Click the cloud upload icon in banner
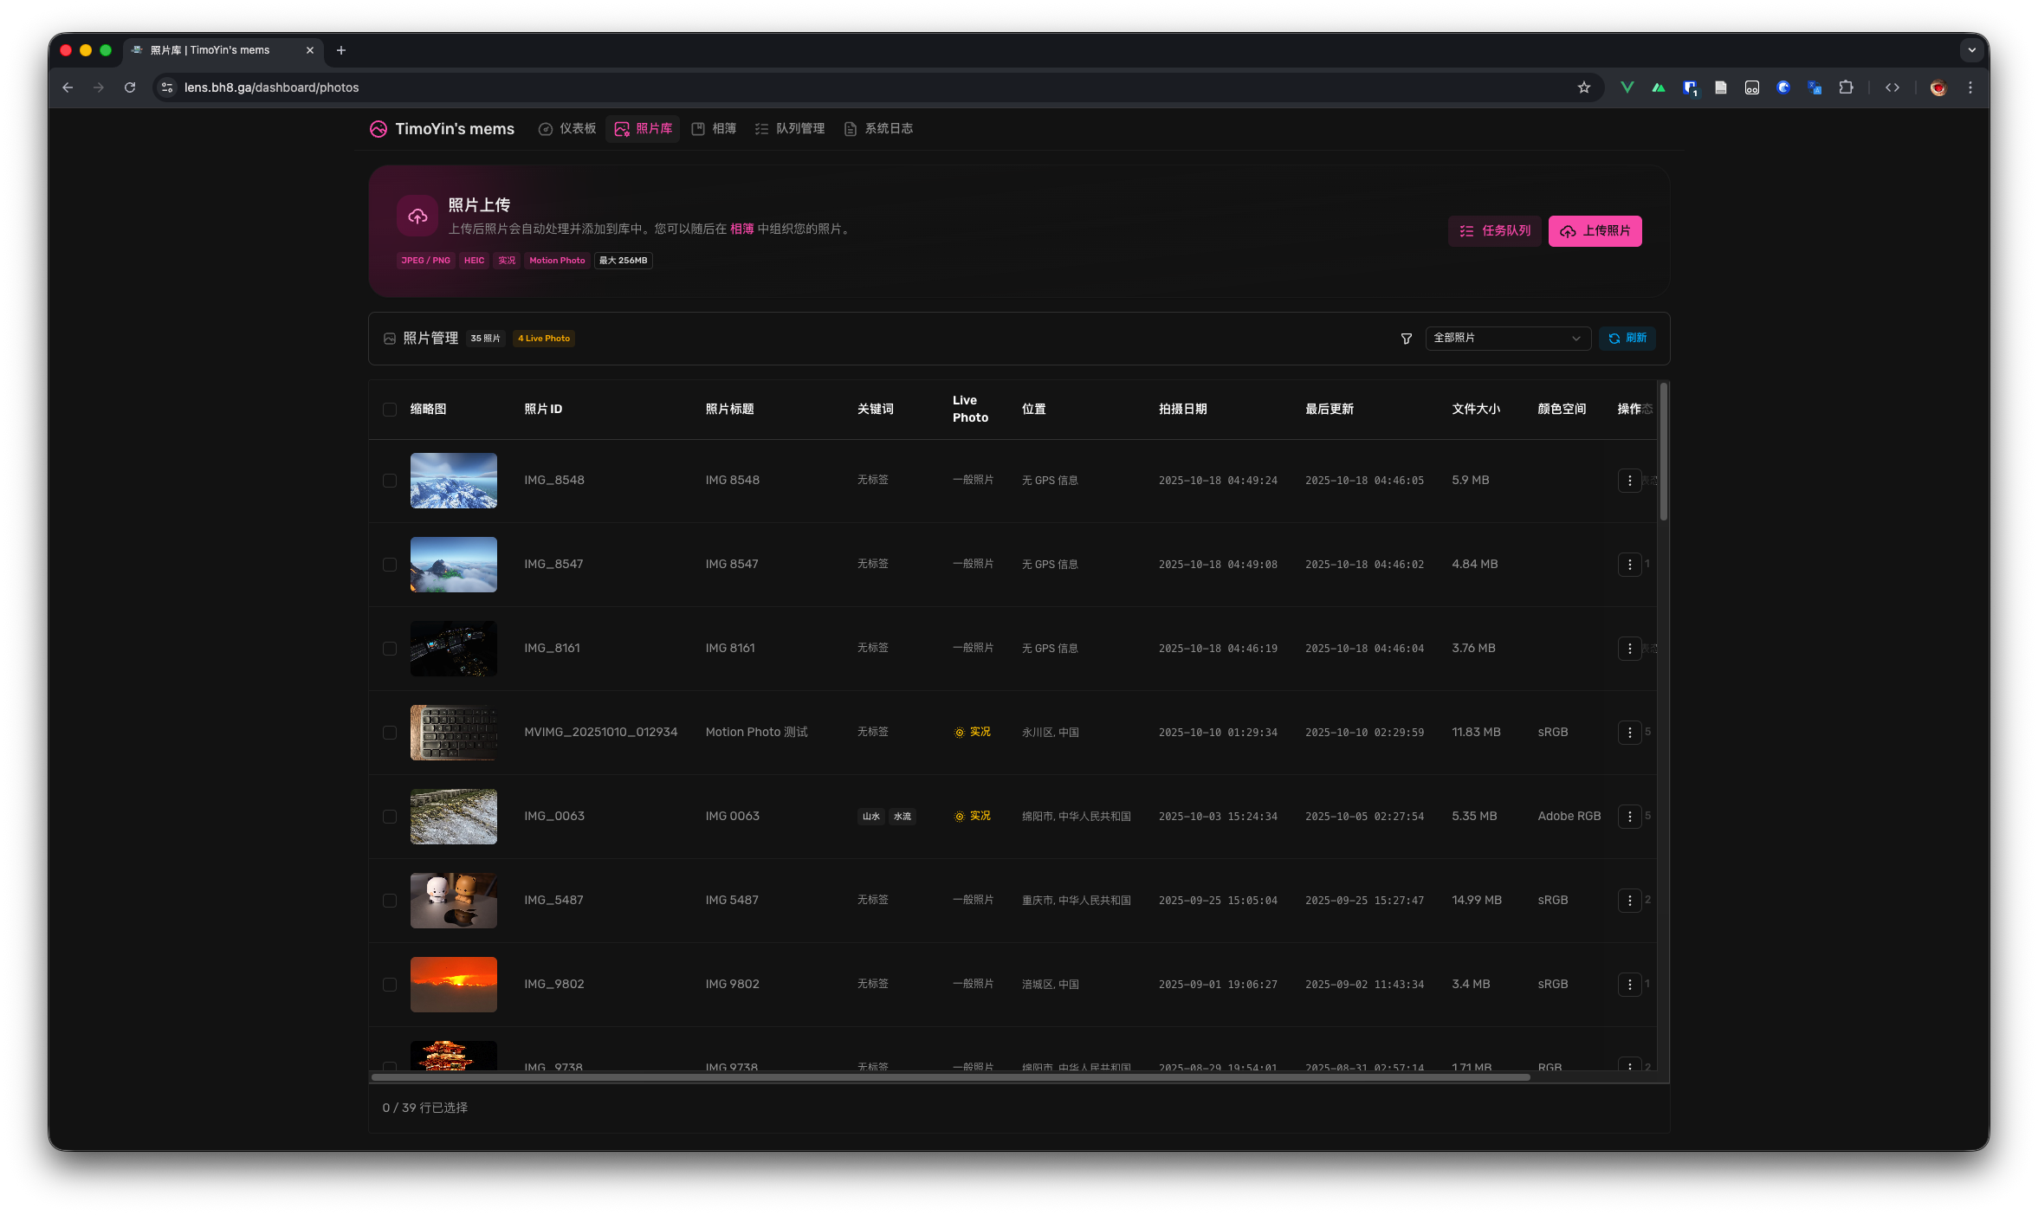Screen dimensions: 2038x1215 click(x=417, y=216)
